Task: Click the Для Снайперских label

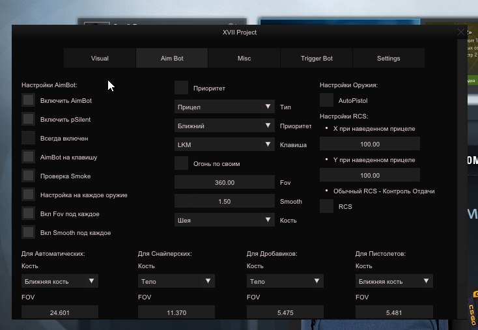Action: click(x=165, y=253)
